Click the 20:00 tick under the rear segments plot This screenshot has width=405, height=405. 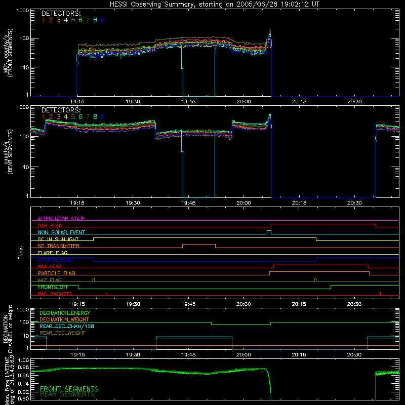[244, 203]
